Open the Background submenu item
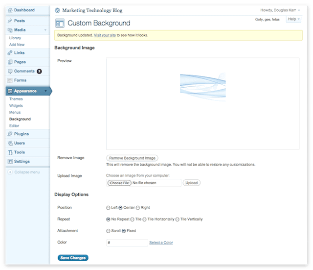313x270 pixels. click(20, 119)
